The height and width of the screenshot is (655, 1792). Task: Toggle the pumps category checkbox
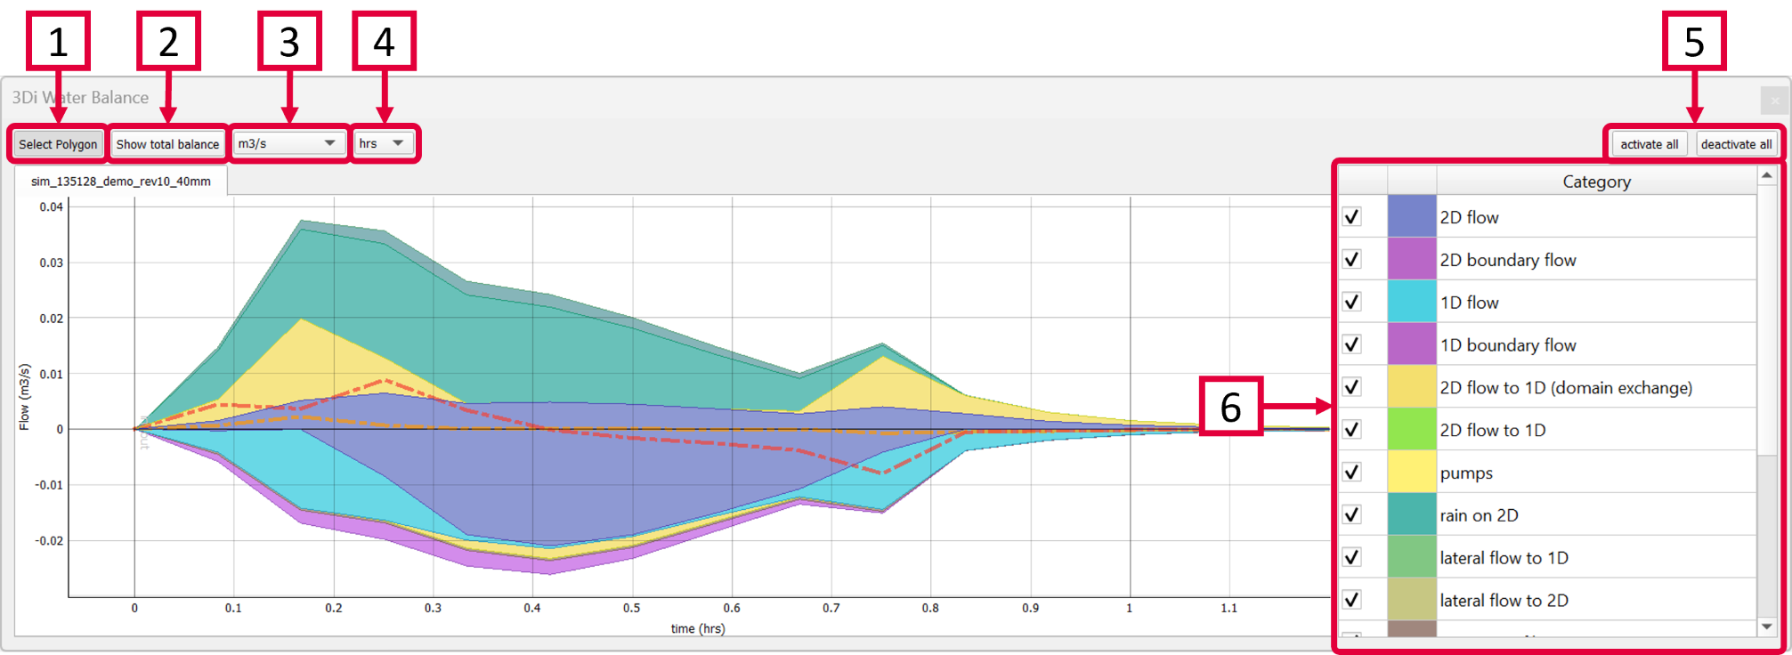[1352, 473]
